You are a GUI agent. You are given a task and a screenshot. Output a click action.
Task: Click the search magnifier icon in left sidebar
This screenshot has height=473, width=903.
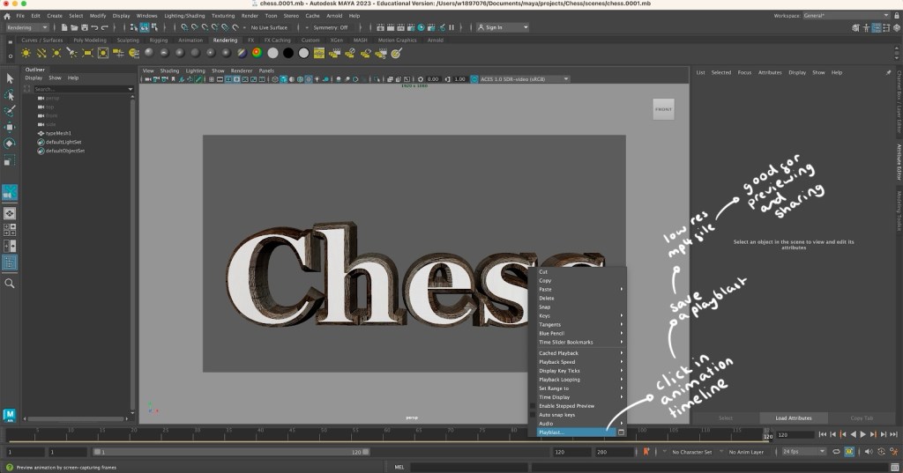coord(10,284)
